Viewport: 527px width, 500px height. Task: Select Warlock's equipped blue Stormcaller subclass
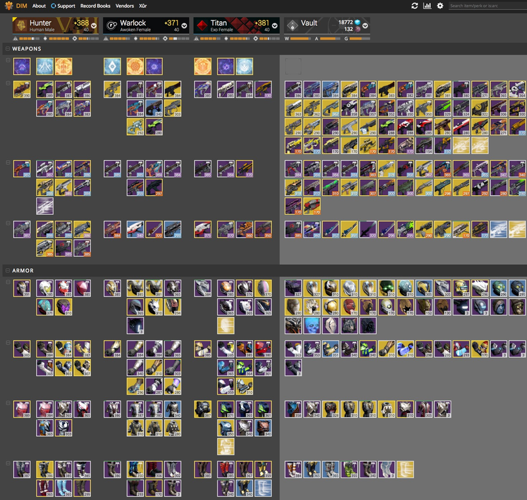112,66
